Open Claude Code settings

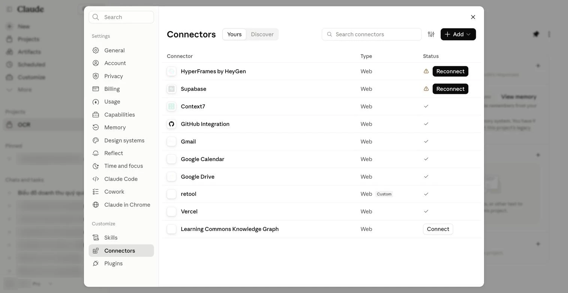(x=121, y=179)
